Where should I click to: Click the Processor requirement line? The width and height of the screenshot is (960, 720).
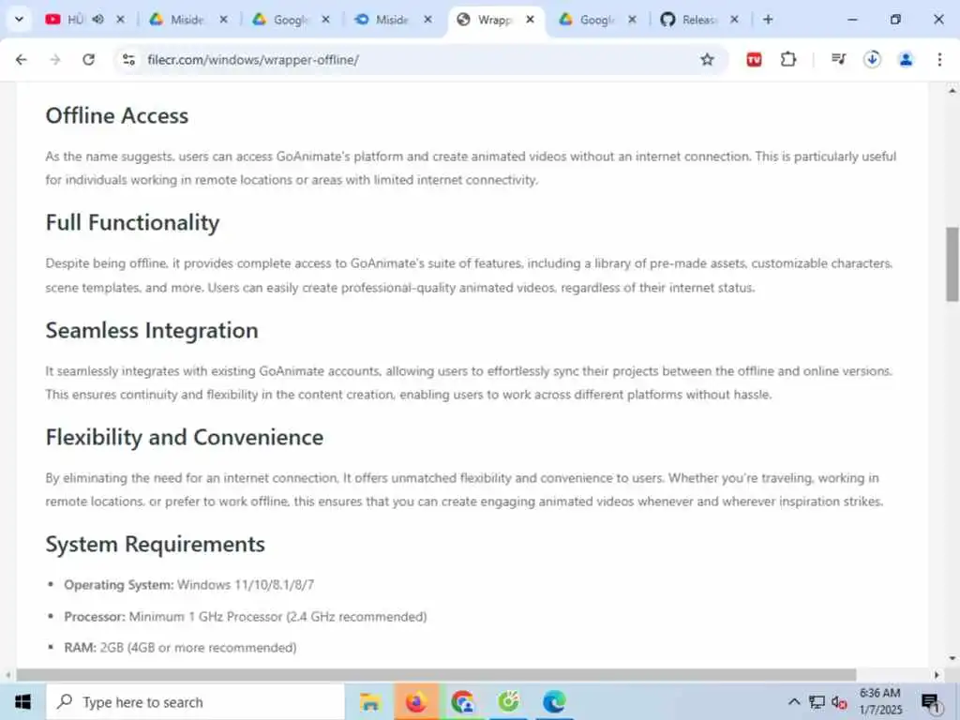click(246, 617)
